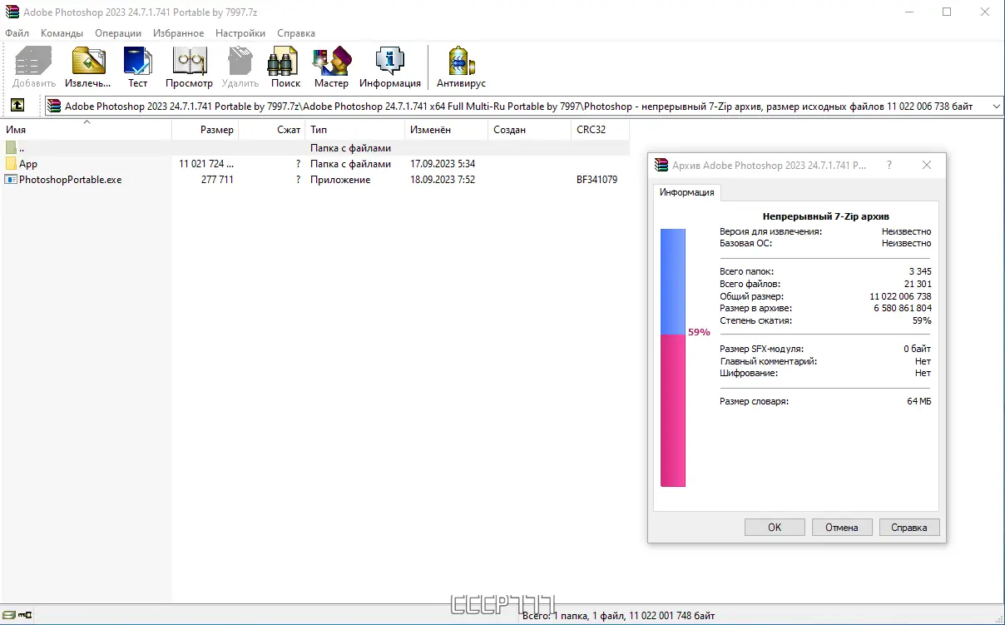Open the Файл menu
Image resolution: width=1005 pixels, height=625 pixels.
point(17,32)
